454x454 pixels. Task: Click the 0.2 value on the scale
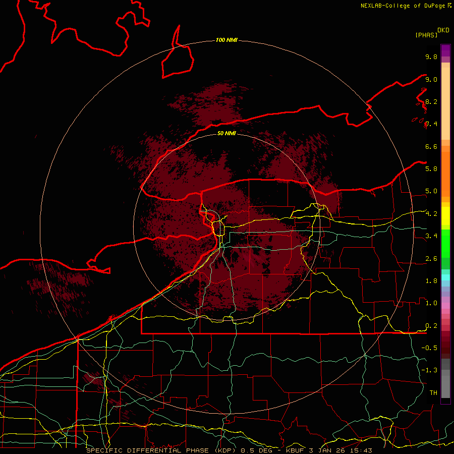[431, 325]
